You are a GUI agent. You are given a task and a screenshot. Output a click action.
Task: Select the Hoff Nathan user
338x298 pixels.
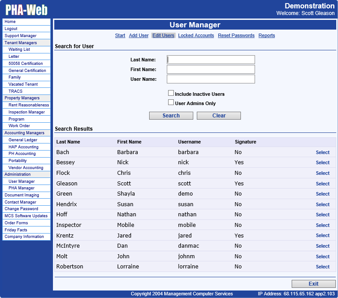323,215
